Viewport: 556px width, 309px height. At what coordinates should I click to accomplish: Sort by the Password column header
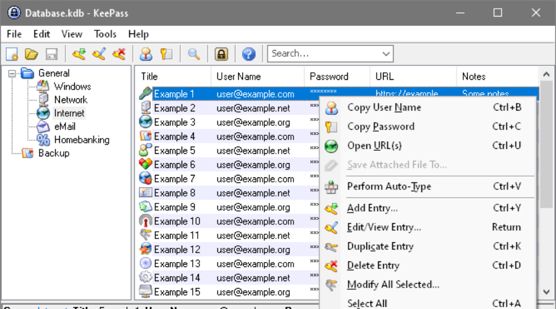(x=337, y=77)
